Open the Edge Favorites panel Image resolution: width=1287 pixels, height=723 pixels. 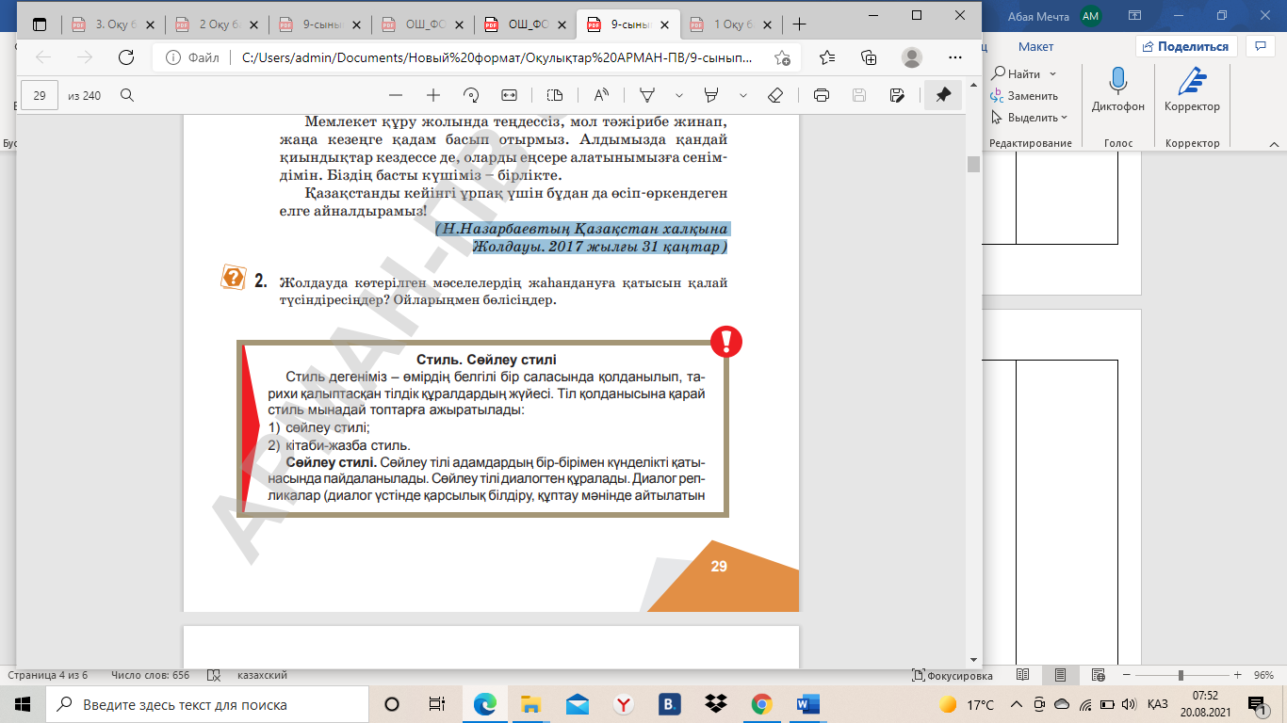(x=827, y=57)
